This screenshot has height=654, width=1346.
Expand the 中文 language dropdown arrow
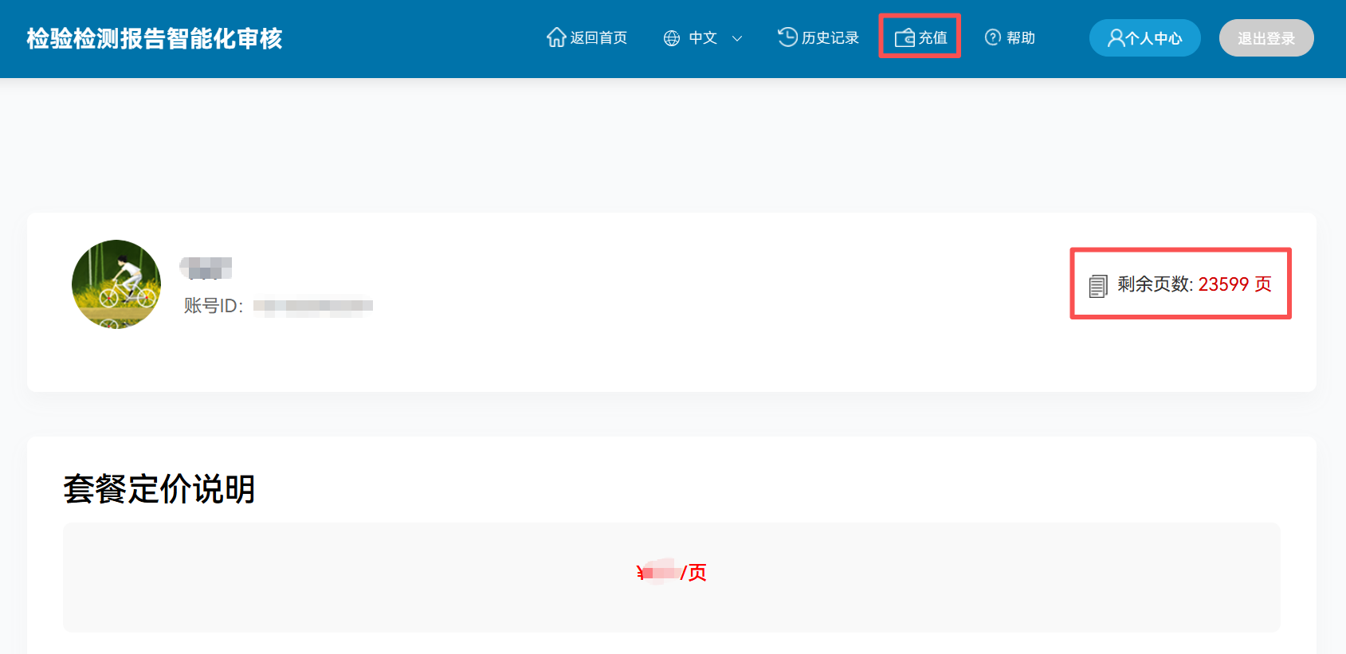pyautogui.click(x=737, y=38)
